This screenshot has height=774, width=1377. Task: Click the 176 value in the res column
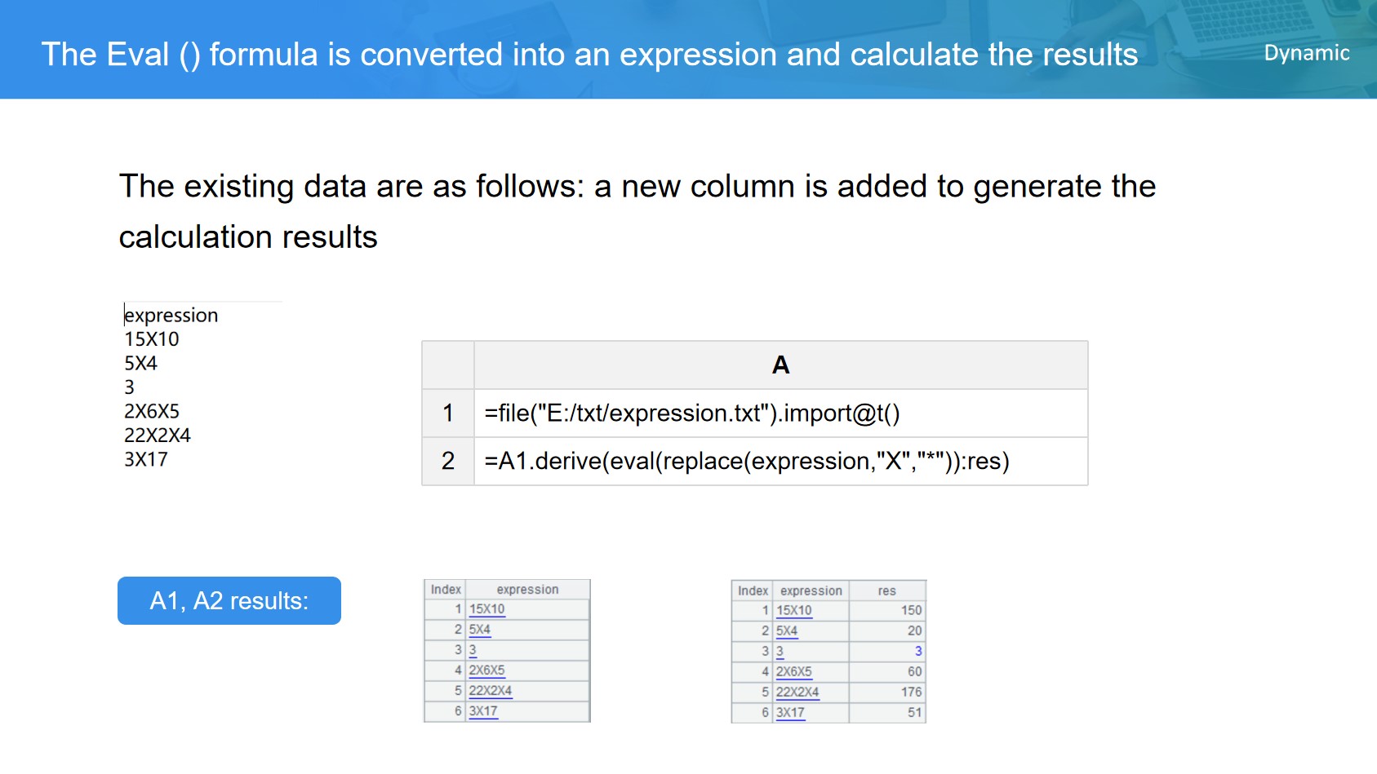[x=911, y=692]
